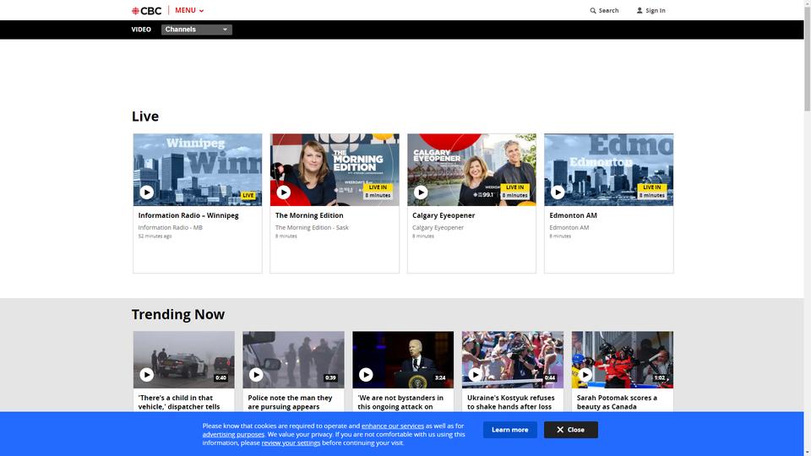Image resolution: width=811 pixels, height=456 pixels.
Task: Open the Biden speech thumbnail image
Action: tap(403, 360)
